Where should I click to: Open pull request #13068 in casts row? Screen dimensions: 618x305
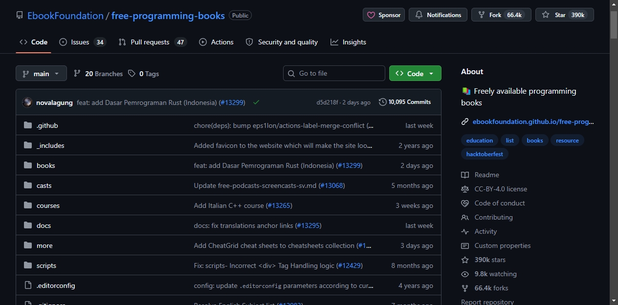pyautogui.click(x=331, y=185)
